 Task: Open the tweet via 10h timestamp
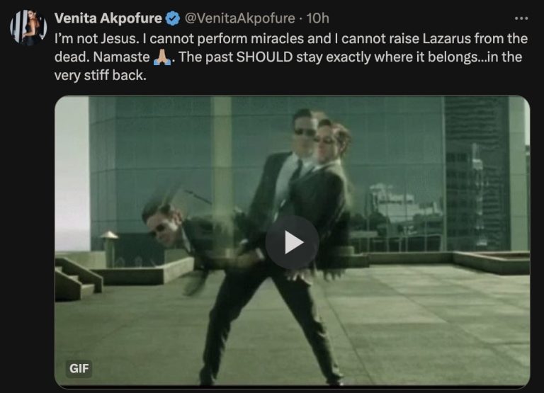click(317, 18)
